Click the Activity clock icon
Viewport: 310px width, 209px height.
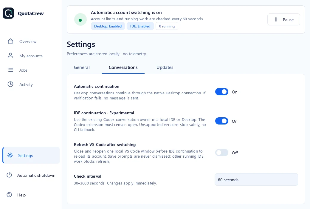[10, 84]
